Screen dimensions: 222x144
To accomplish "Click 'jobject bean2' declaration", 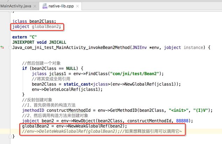I will [38, 121].
